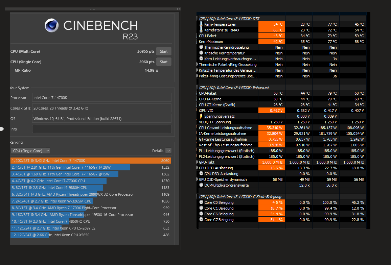Screen dimensions: 391x265
Task: Click the orange 1,600.0 MHz GPU-Takt value
Action: coord(272,162)
